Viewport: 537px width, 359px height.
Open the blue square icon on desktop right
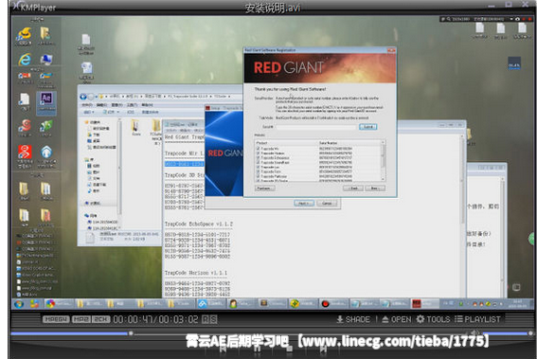click(x=514, y=63)
